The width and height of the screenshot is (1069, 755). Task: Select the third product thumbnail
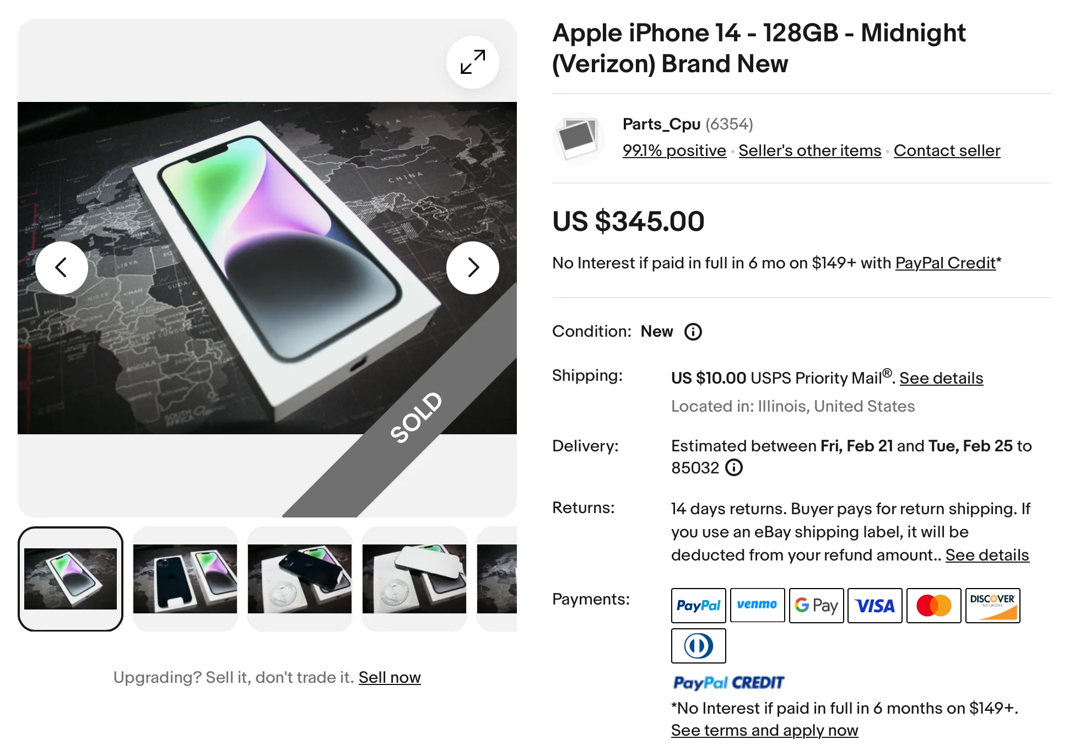(x=300, y=579)
